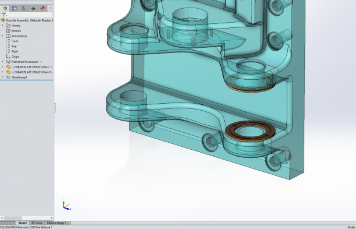This screenshot has height=229, width=356.
Task: Open the Motion Study 1 tab
Action: tap(57, 223)
